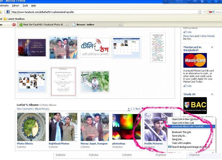Go to albums page 2
The height and width of the screenshot is (160, 222).
(x=131, y=109)
